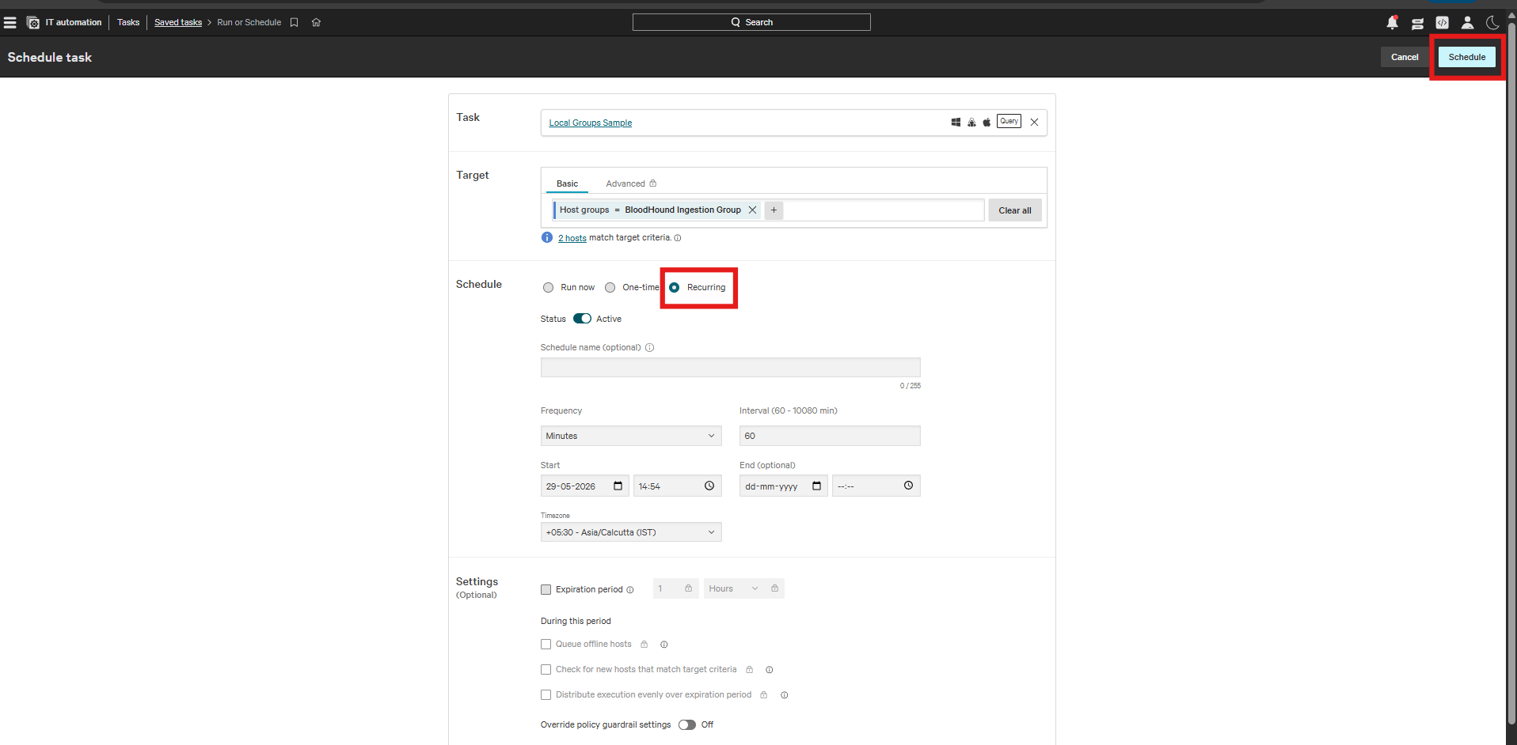Select the Recurring radio option
Image resolution: width=1517 pixels, height=745 pixels.
[x=674, y=288]
